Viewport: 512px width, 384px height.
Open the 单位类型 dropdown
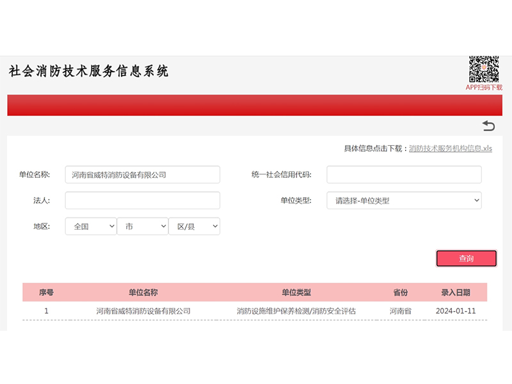[x=404, y=200]
